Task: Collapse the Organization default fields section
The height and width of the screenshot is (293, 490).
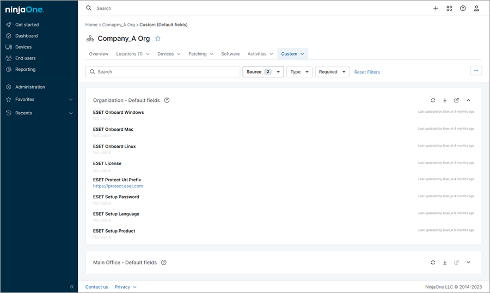Action: 468,100
